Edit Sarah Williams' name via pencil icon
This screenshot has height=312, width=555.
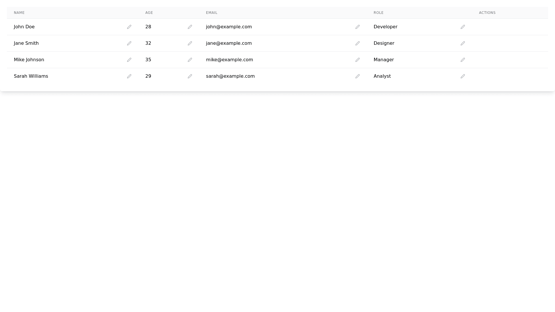[129, 76]
